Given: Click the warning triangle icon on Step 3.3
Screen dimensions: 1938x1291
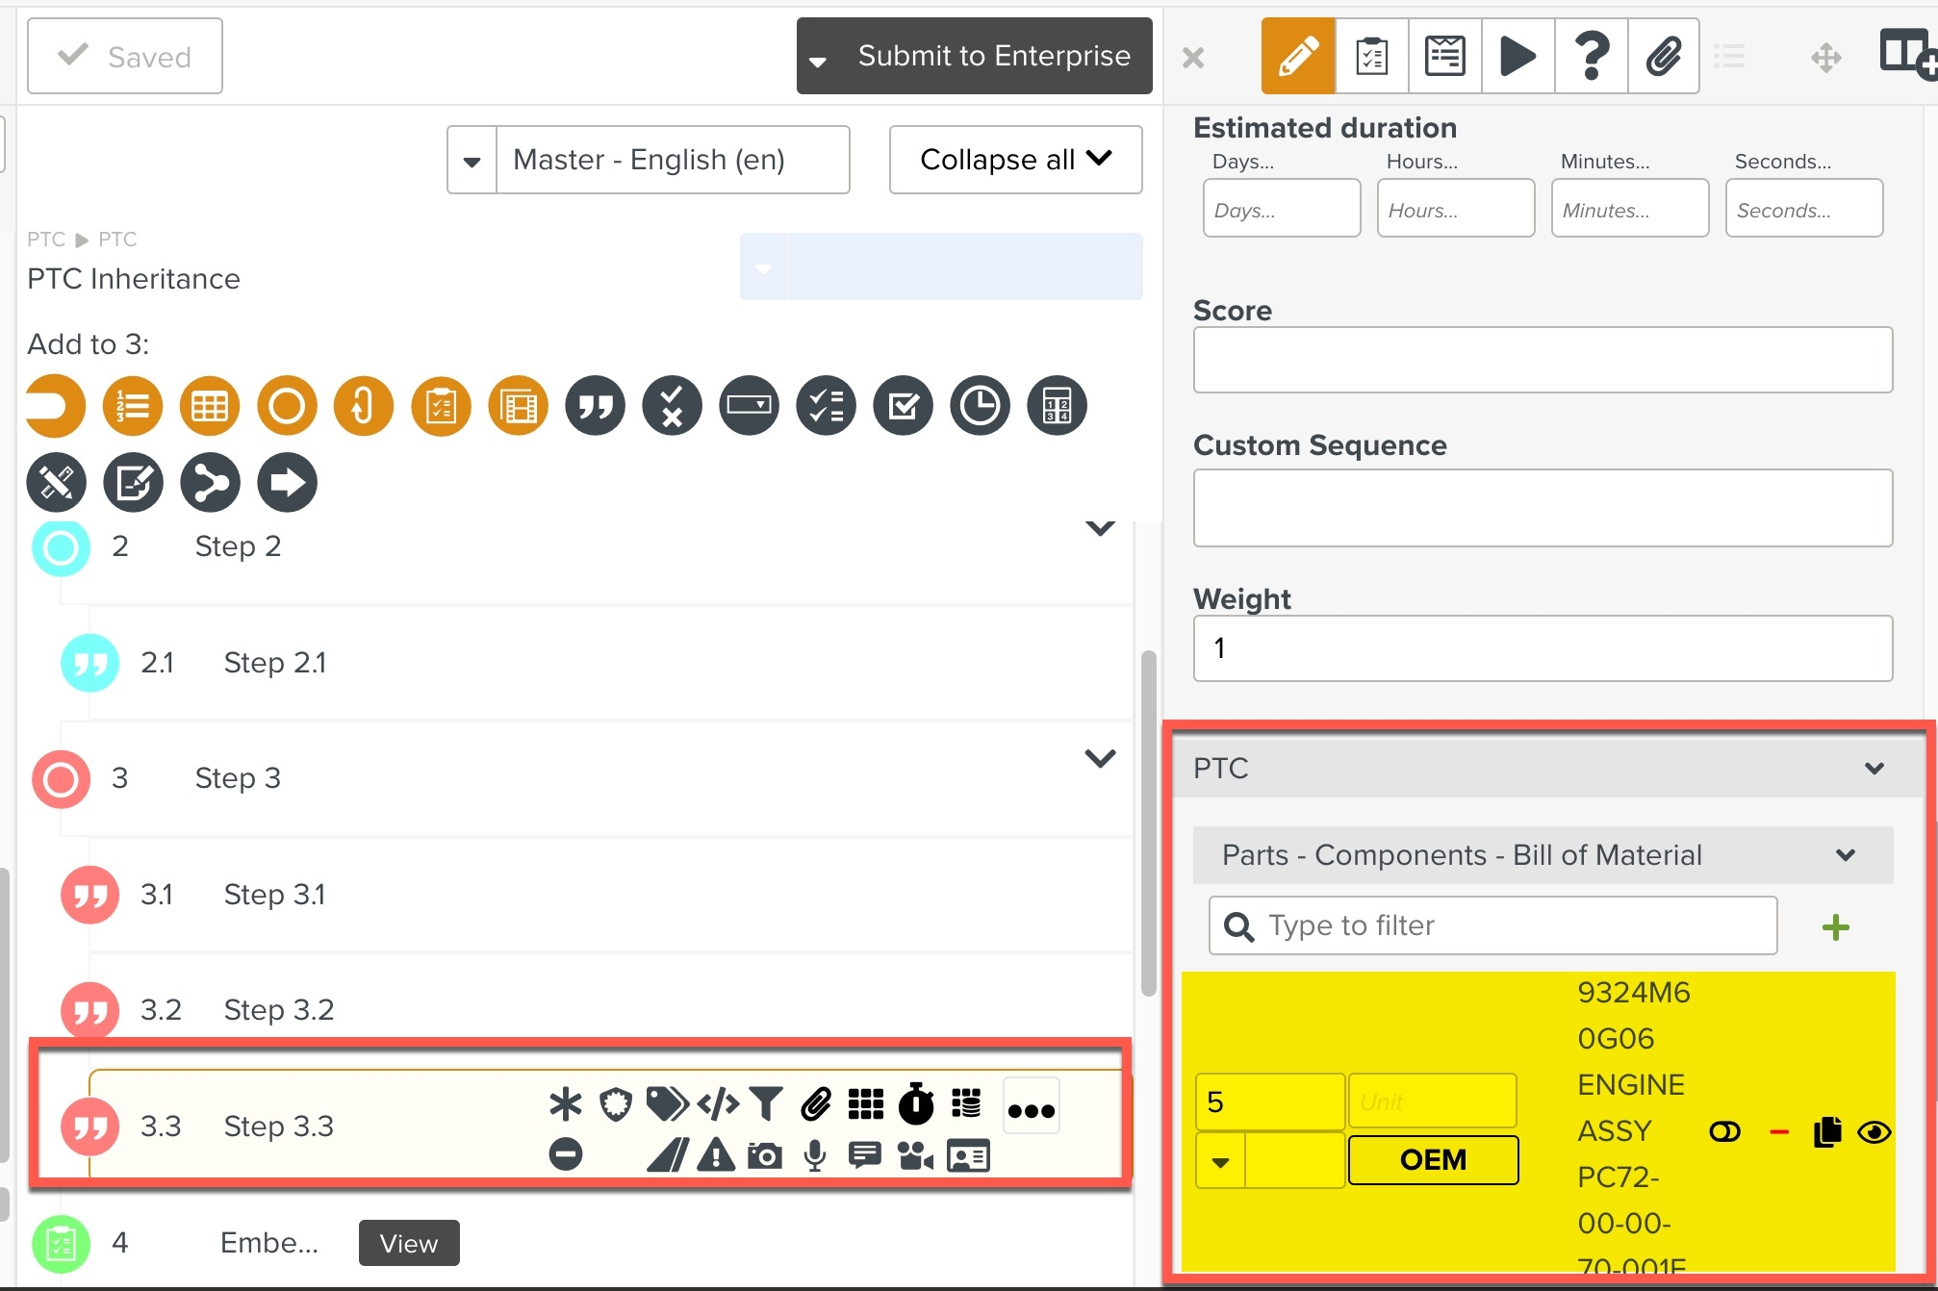Looking at the screenshot, I should pyautogui.click(x=716, y=1155).
